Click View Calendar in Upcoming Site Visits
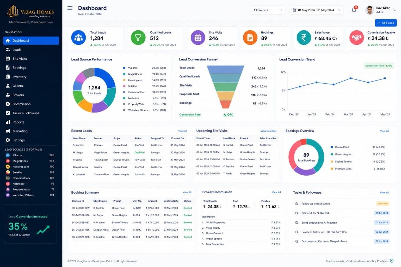The image size is (401, 267). [x=268, y=131]
